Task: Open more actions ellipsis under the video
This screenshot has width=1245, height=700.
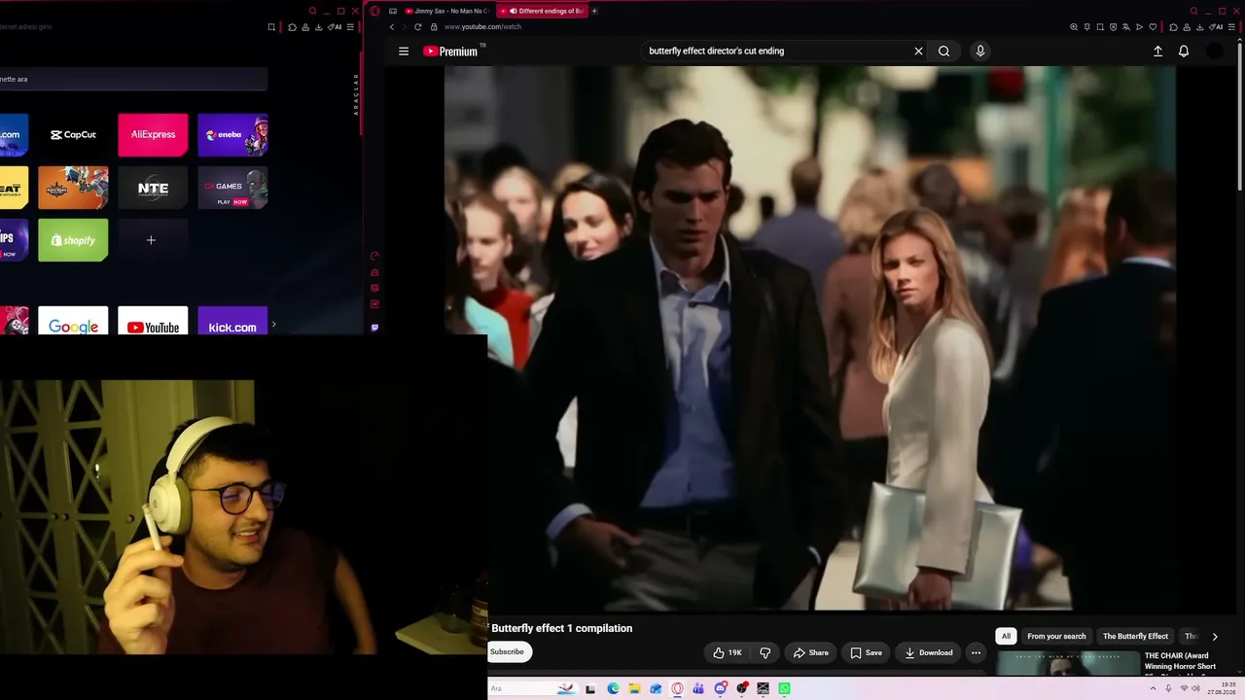Action: point(976,652)
